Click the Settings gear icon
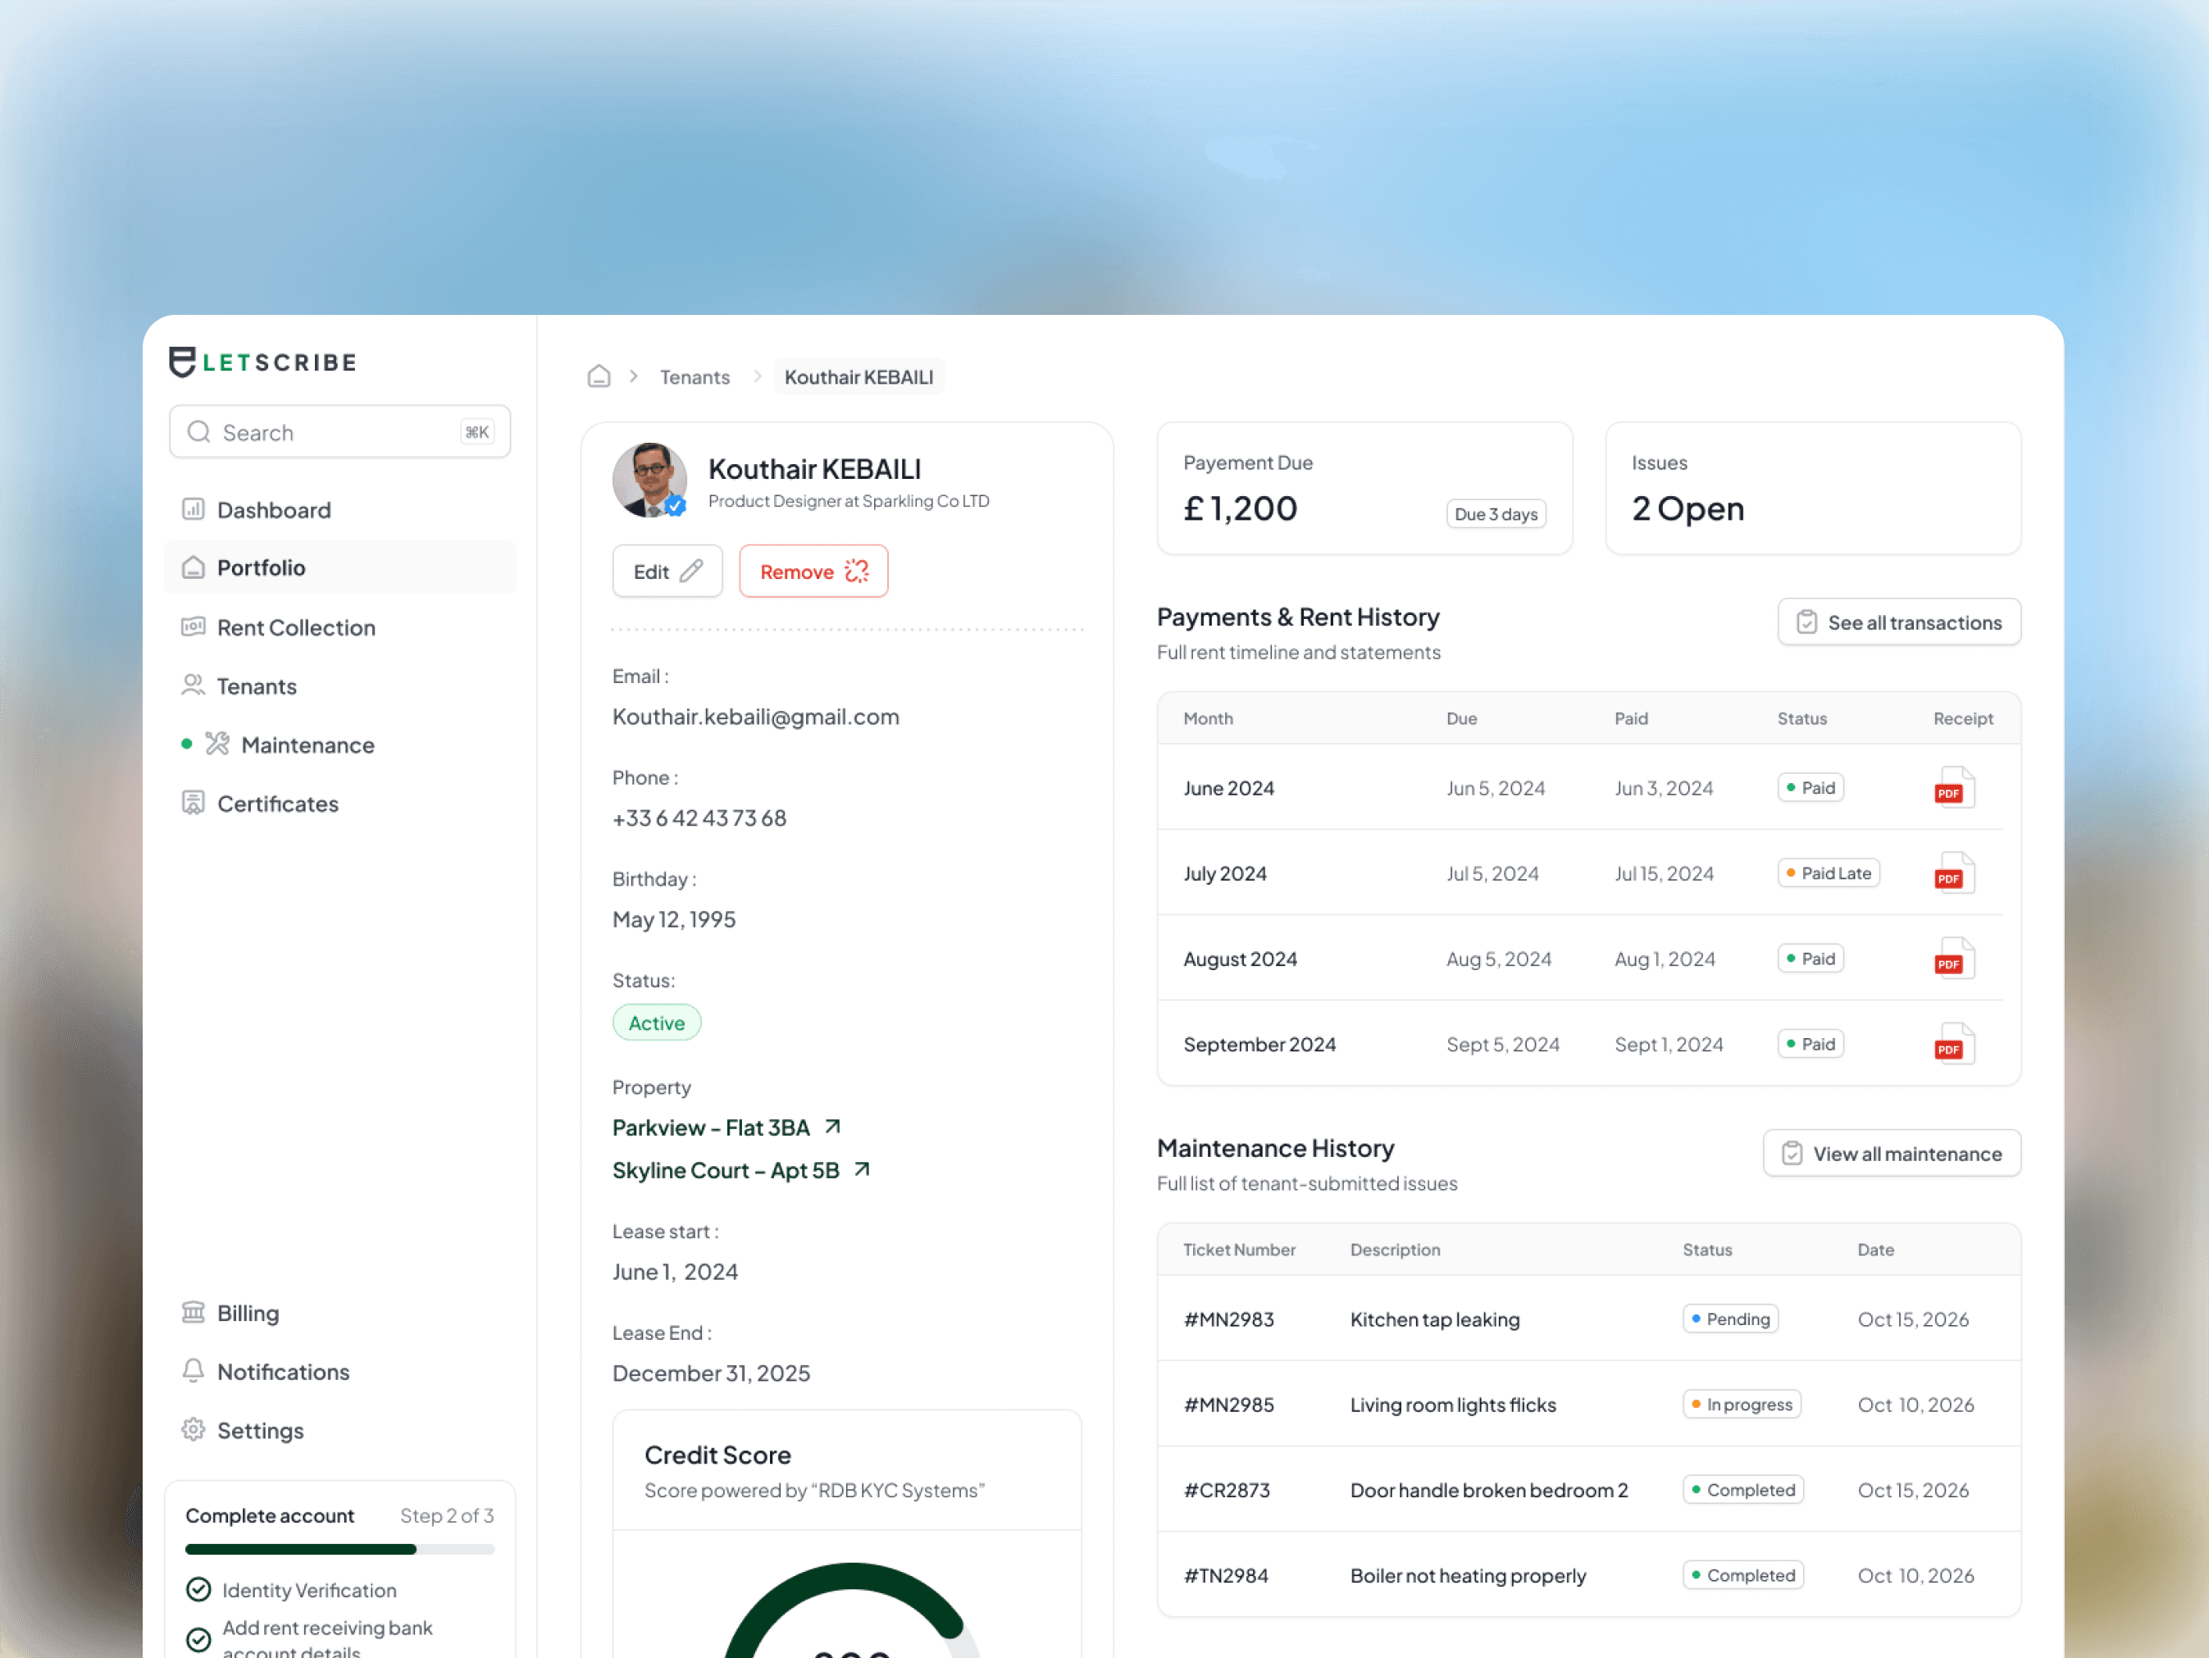 [194, 1430]
